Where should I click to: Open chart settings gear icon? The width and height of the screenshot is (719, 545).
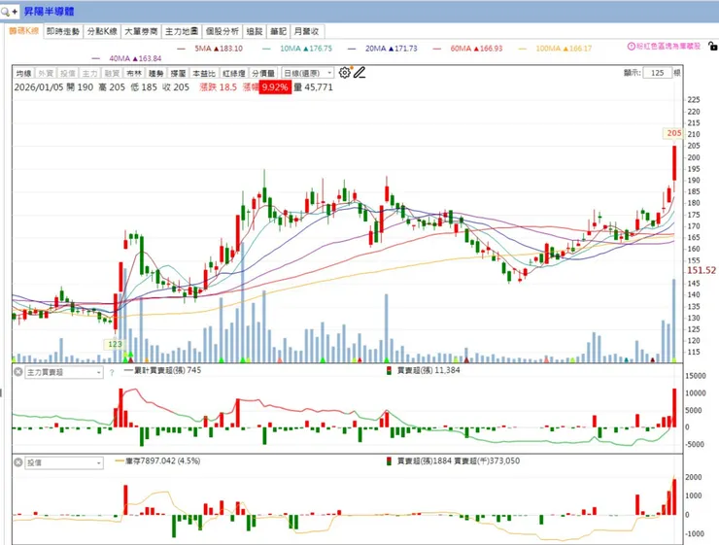point(344,73)
